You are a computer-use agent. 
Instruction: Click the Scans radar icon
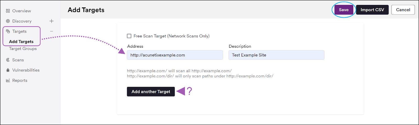[x=8, y=60]
